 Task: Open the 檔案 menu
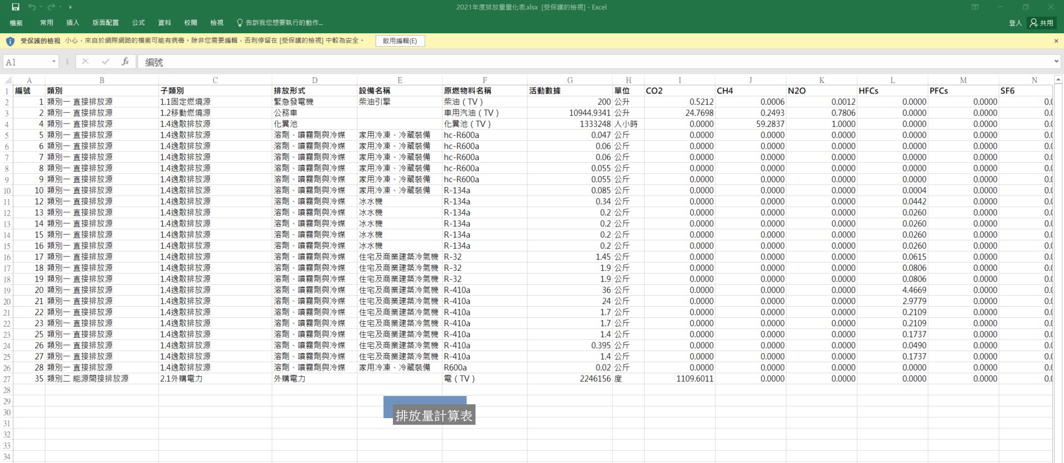16,23
